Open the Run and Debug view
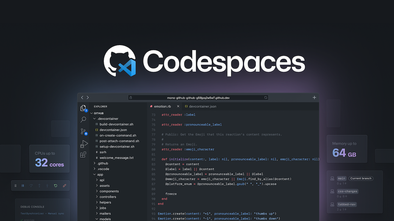Image resolution: width=394 pixels, height=221 pixels. (83, 144)
